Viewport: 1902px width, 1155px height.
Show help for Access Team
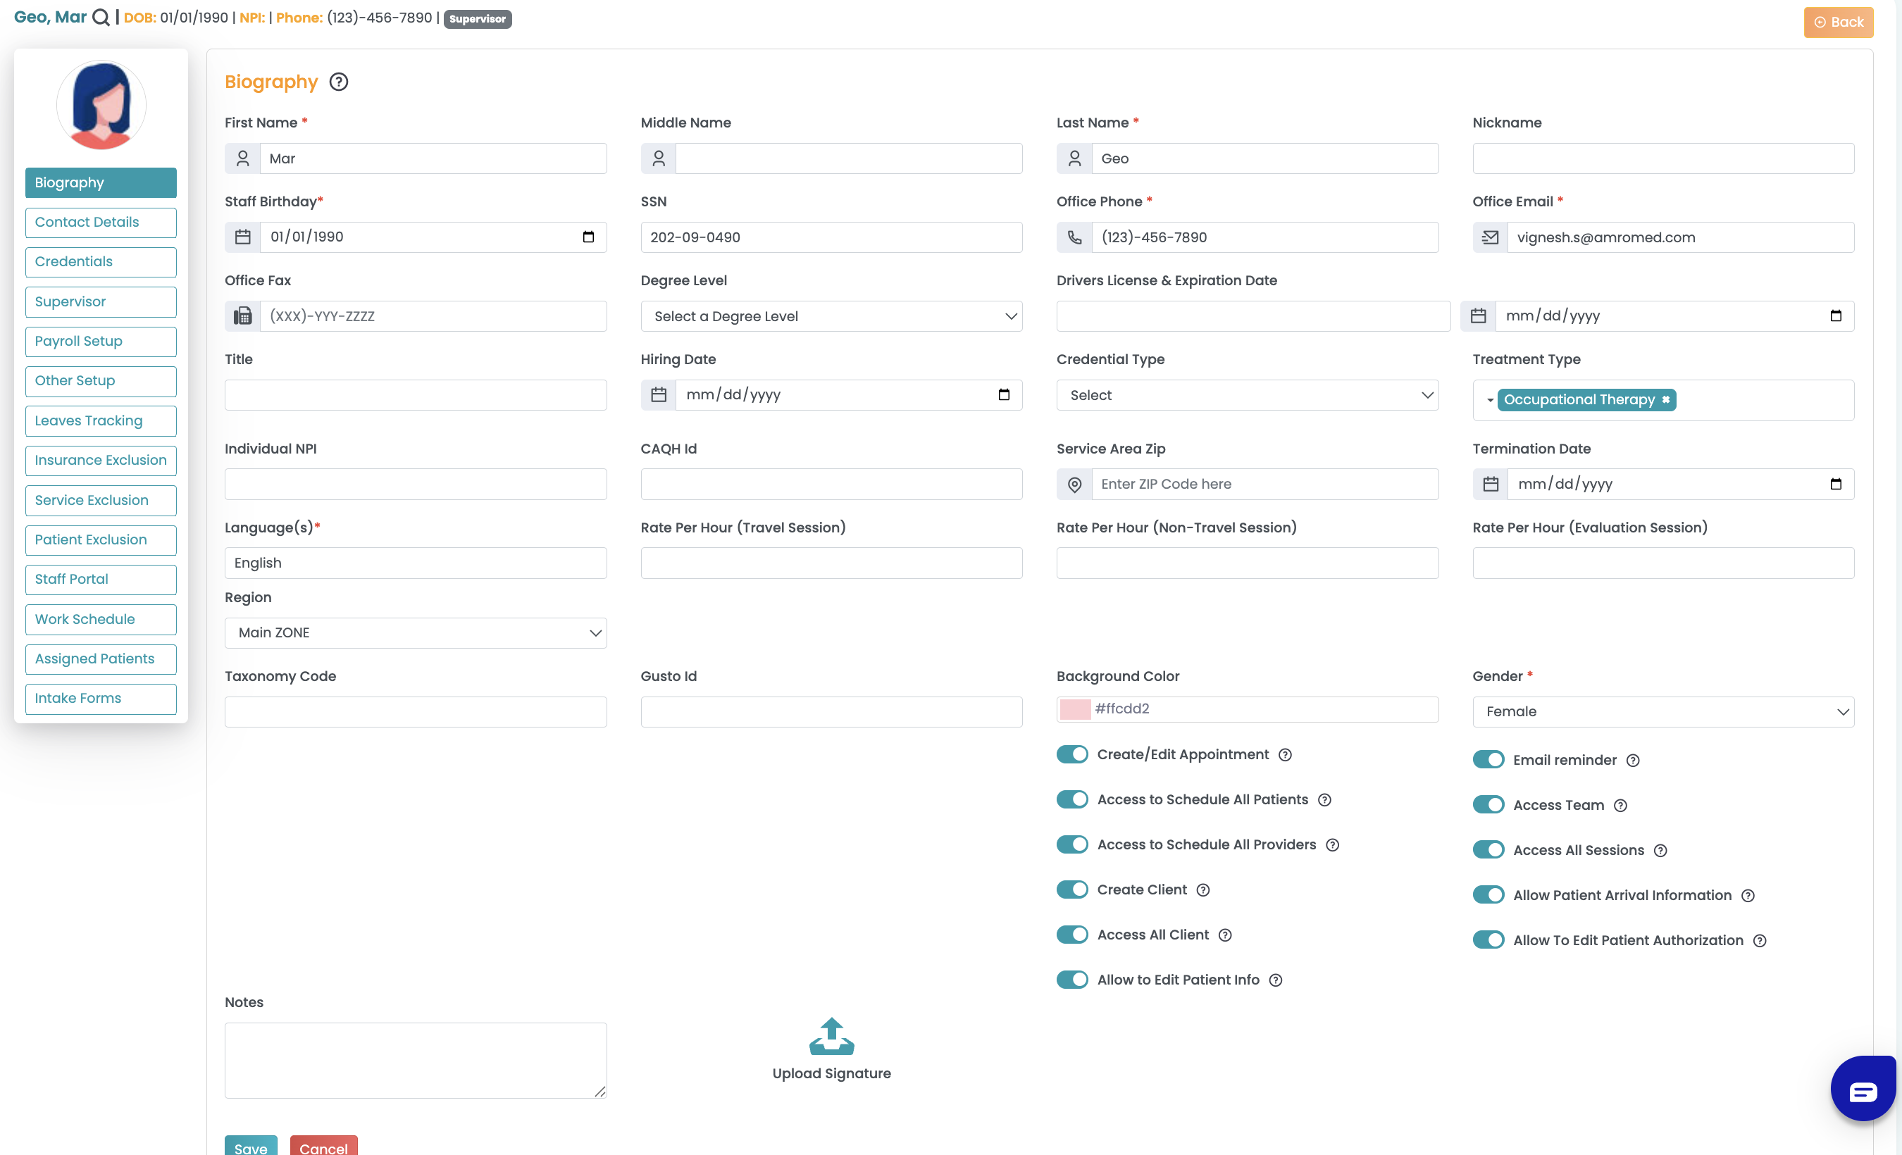tap(1620, 806)
